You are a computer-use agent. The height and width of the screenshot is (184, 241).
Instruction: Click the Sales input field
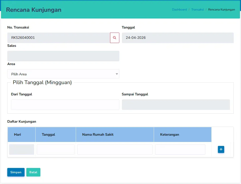pyautogui.click(x=63, y=56)
